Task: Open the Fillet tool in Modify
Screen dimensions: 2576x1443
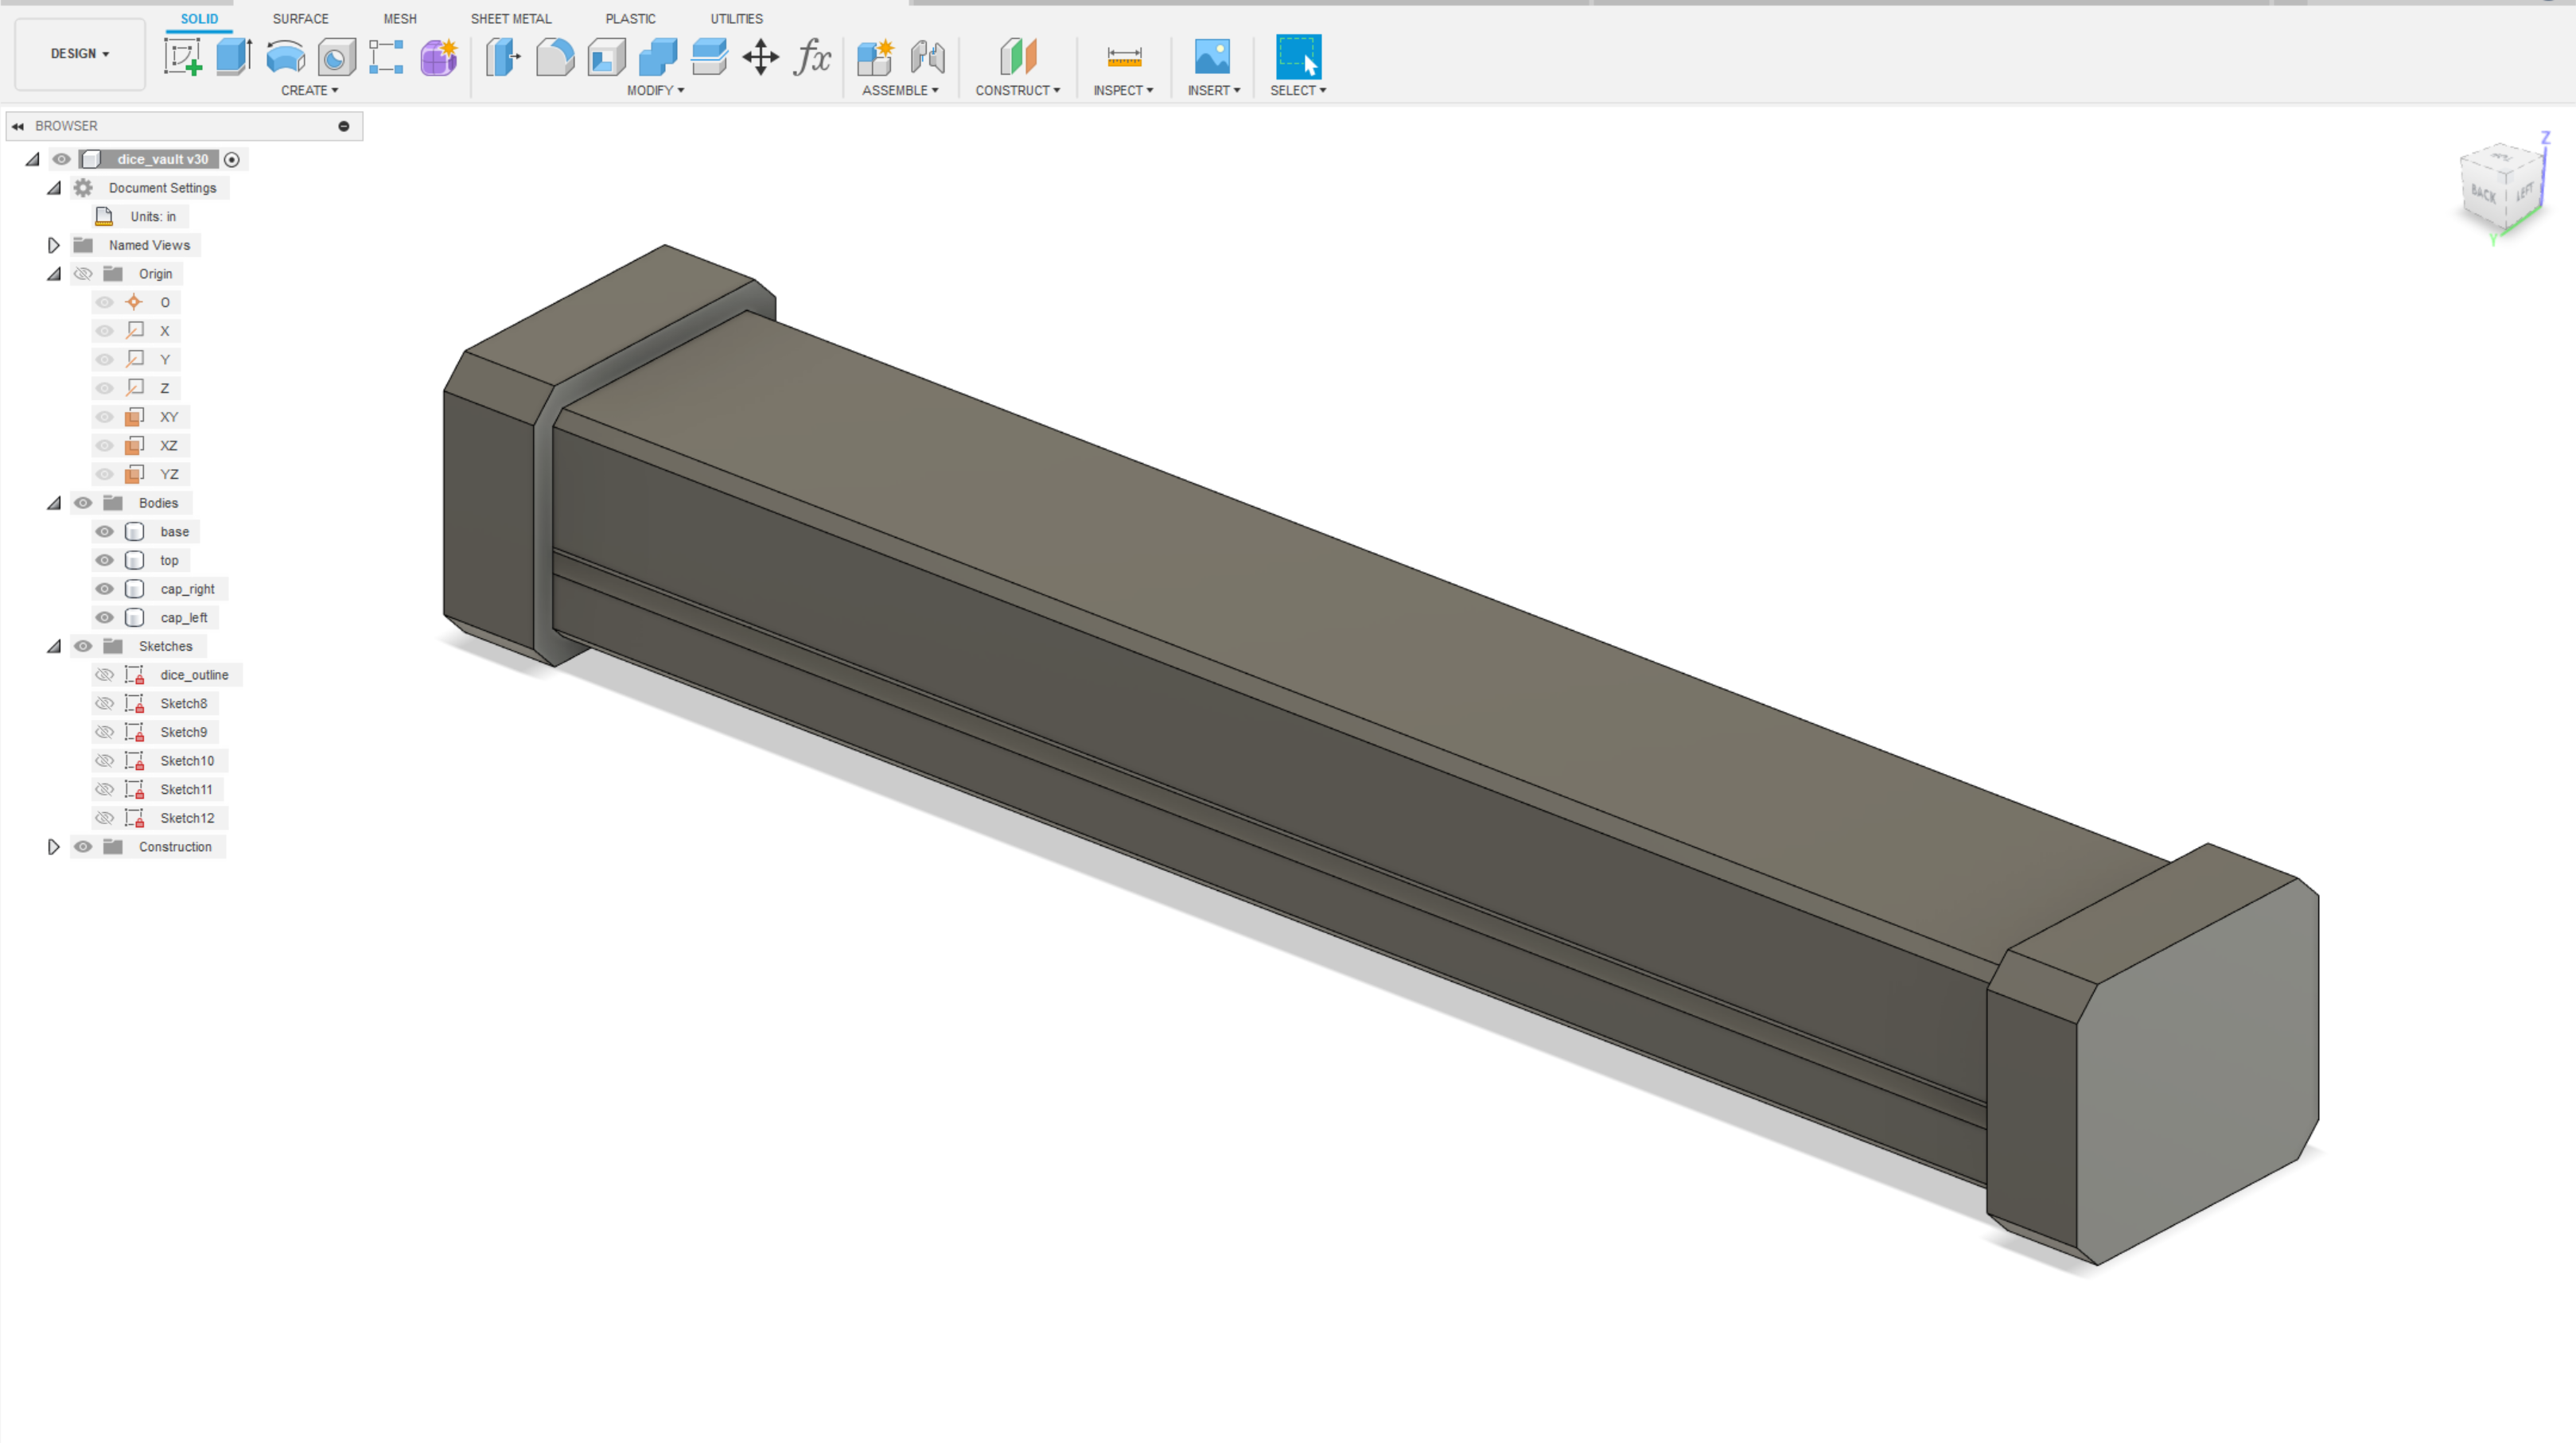Action: 555,60
